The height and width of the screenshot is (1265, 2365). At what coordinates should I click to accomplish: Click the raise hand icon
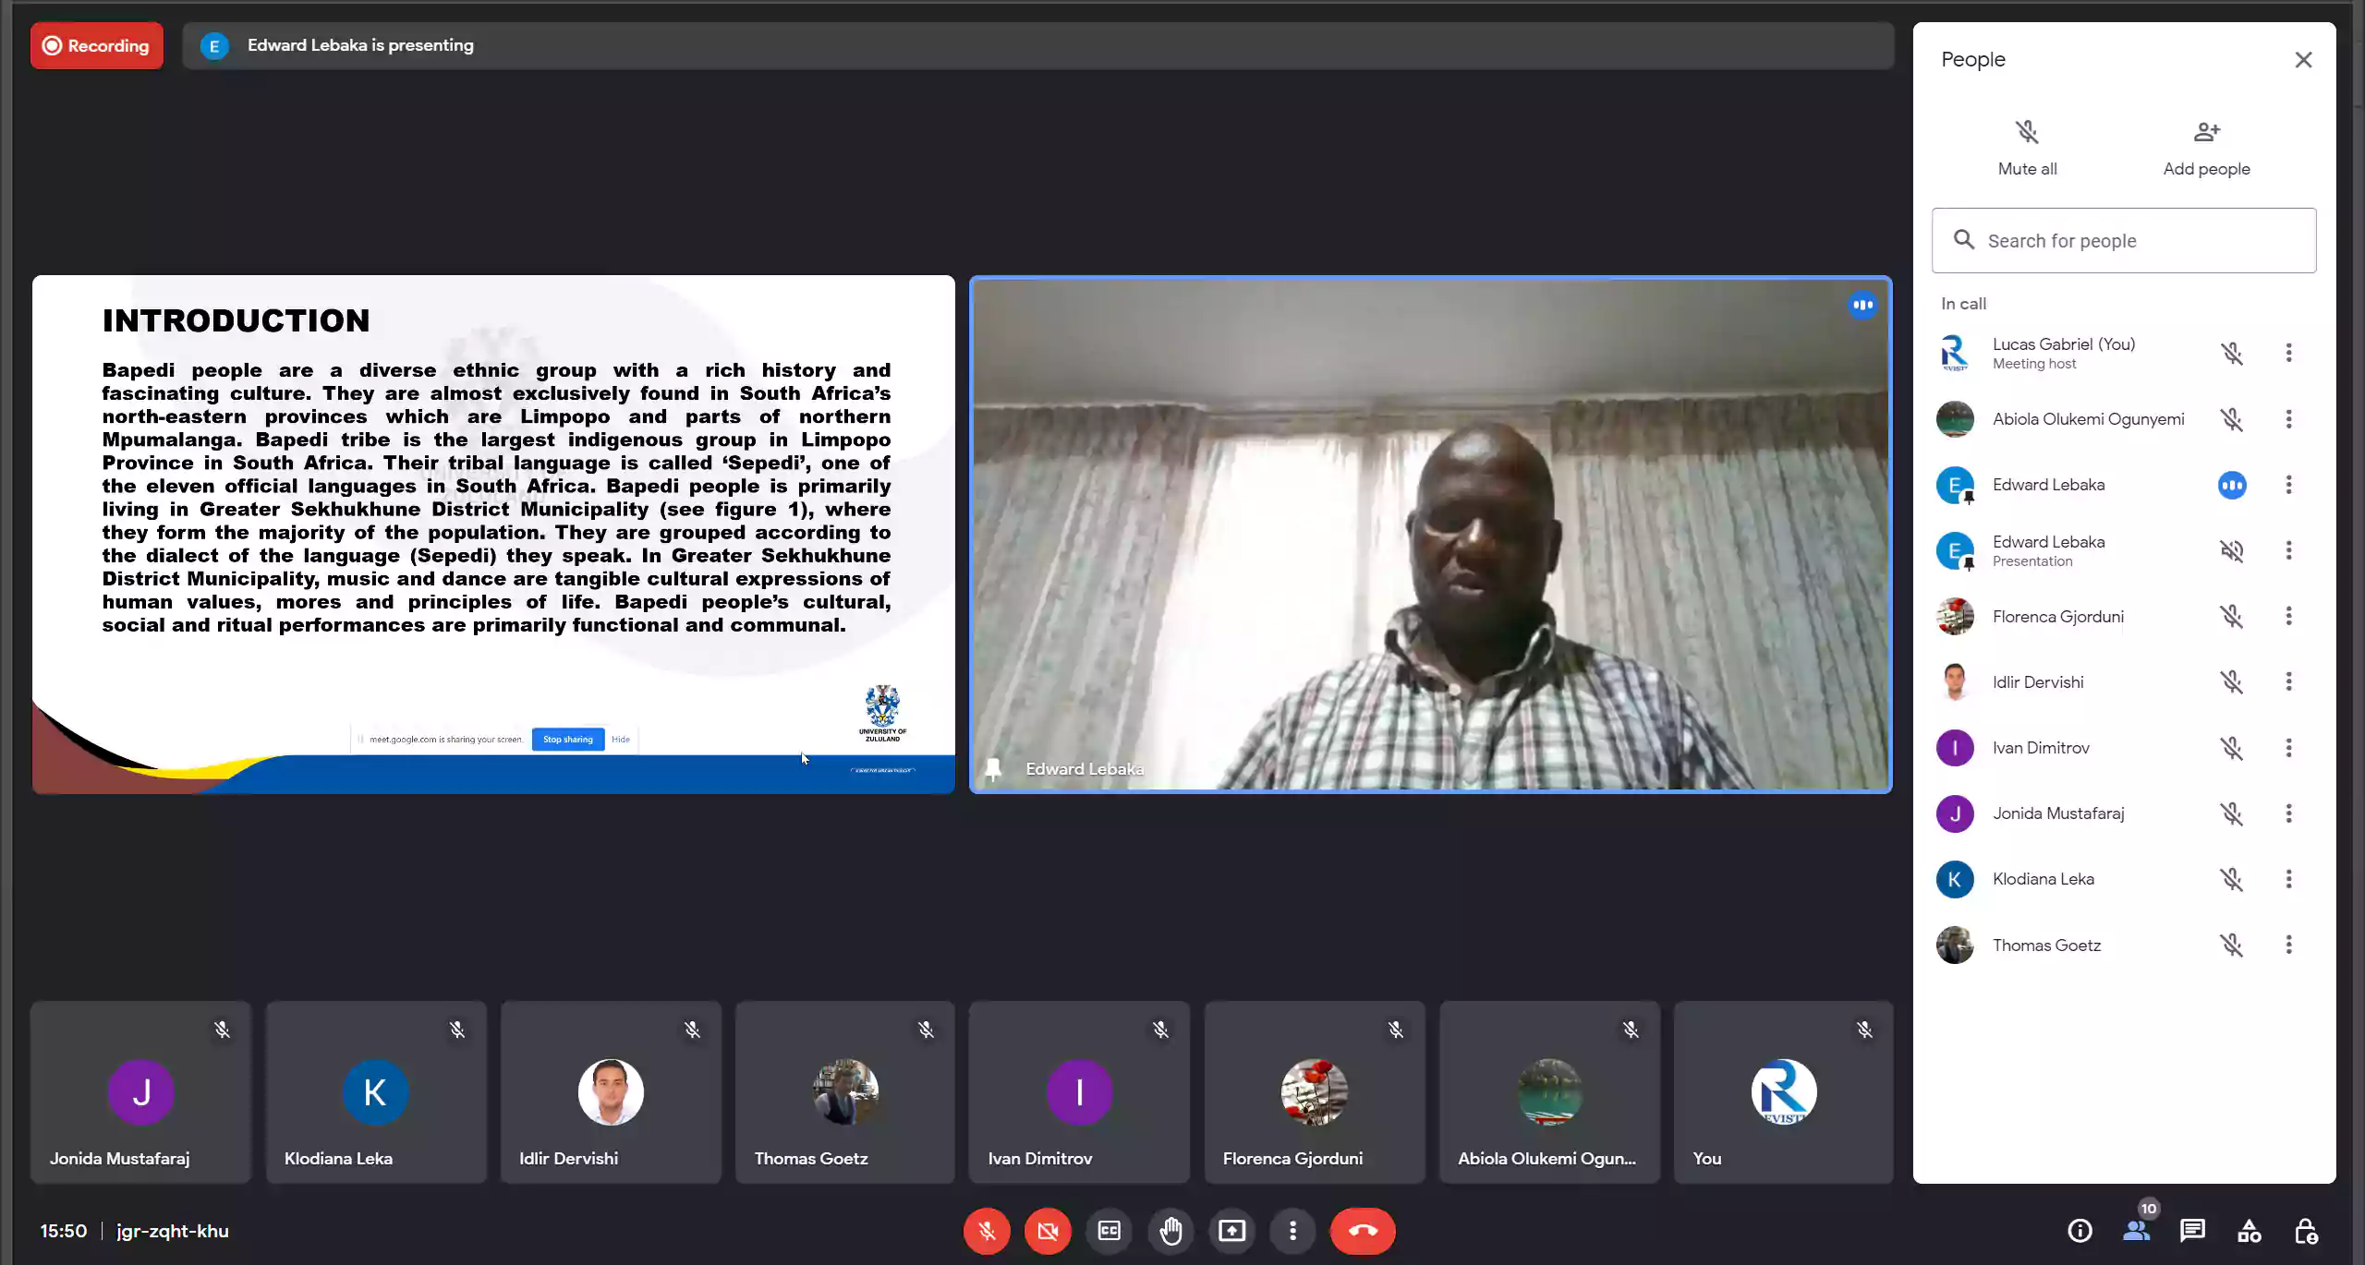1170,1231
